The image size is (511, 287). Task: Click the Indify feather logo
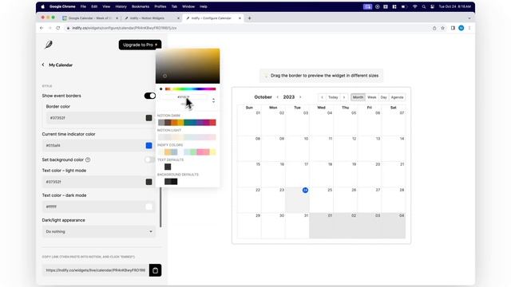coord(49,45)
